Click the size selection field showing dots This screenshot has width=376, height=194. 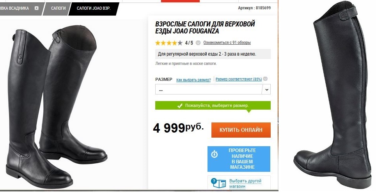tap(213, 89)
